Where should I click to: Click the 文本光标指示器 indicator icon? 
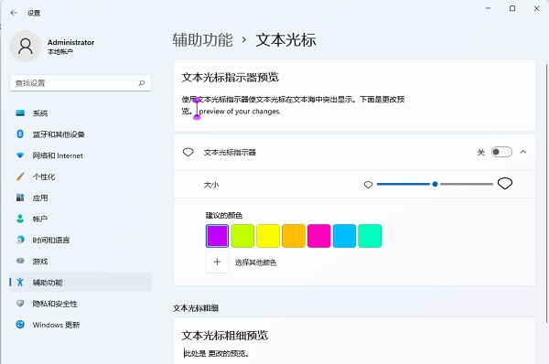pos(188,152)
